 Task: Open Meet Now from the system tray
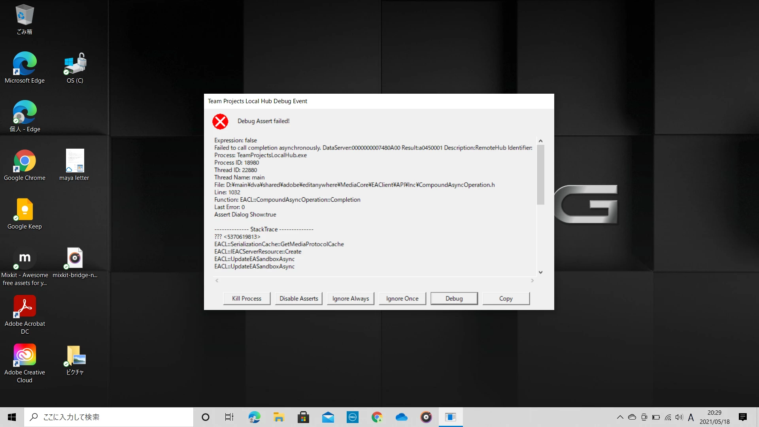coord(644,417)
